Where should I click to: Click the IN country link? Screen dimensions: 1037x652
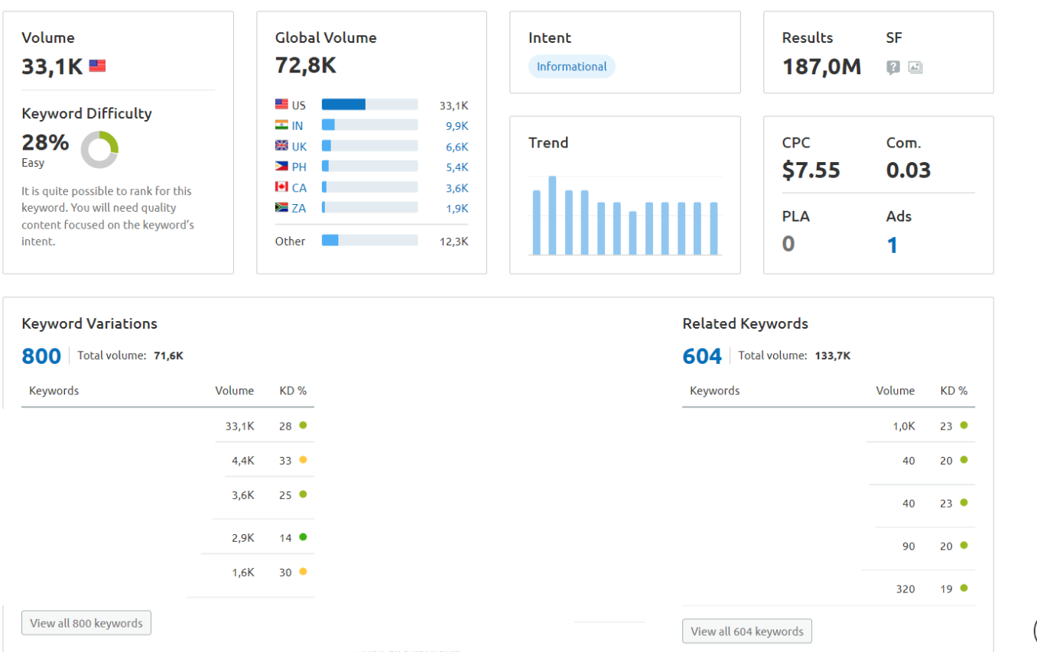(297, 126)
